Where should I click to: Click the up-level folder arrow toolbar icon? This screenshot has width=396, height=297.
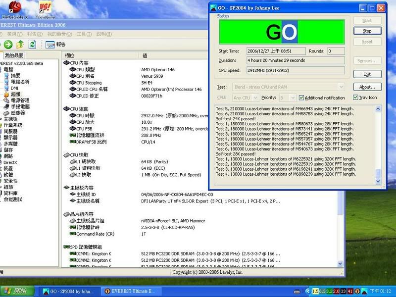click(20, 45)
